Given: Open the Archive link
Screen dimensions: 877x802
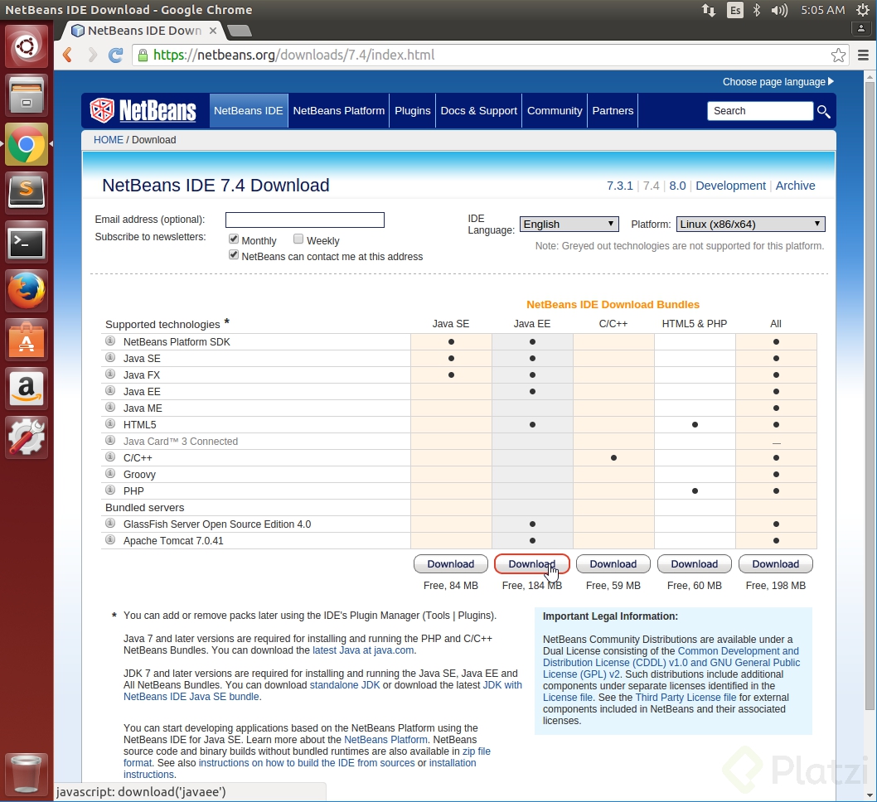Looking at the screenshot, I should [x=795, y=186].
